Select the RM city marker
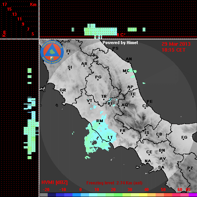Viewport: 197px width, 197px height. (x=99, y=123)
